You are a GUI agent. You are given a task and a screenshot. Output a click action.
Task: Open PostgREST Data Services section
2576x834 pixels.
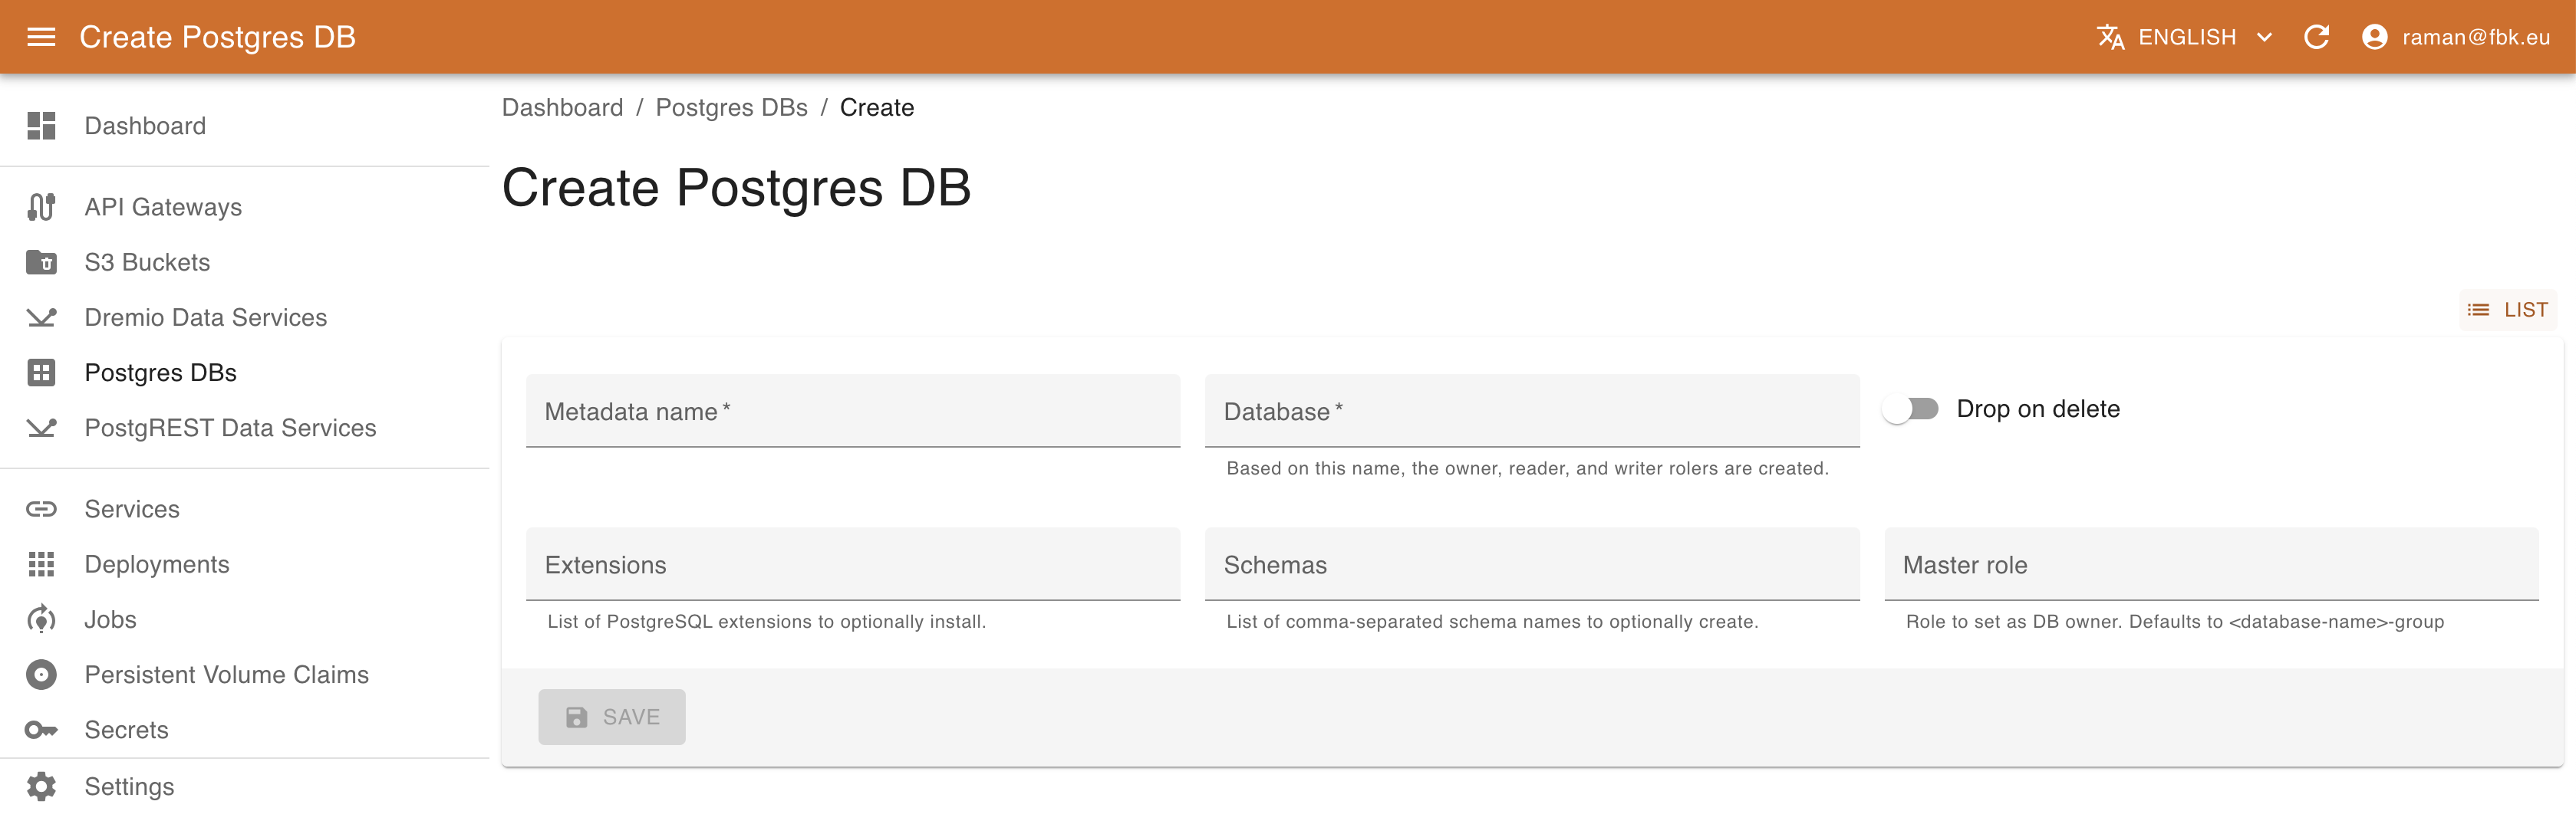[x=229, y=427]
